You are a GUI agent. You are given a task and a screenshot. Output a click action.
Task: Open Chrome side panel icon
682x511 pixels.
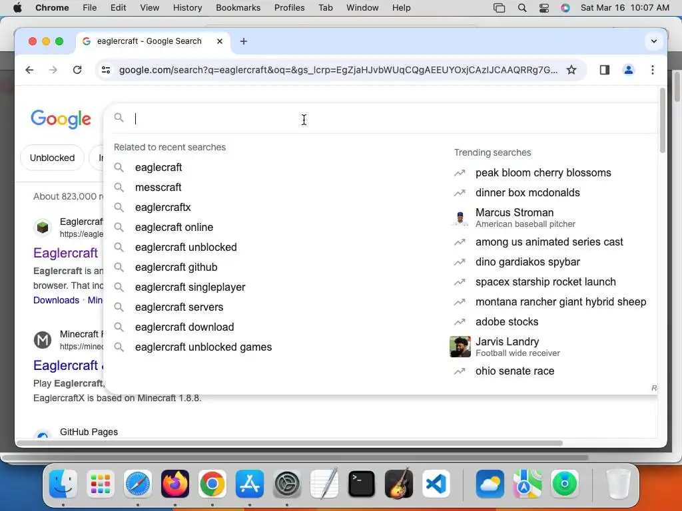point(605,70)
